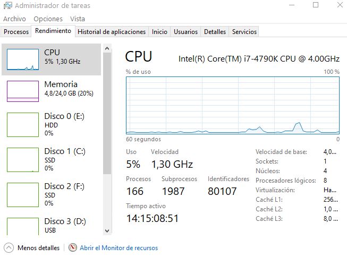Click the sidebar vertical scrollbar thumb
The height and width of the screenshot is (257, 347).
107,113
